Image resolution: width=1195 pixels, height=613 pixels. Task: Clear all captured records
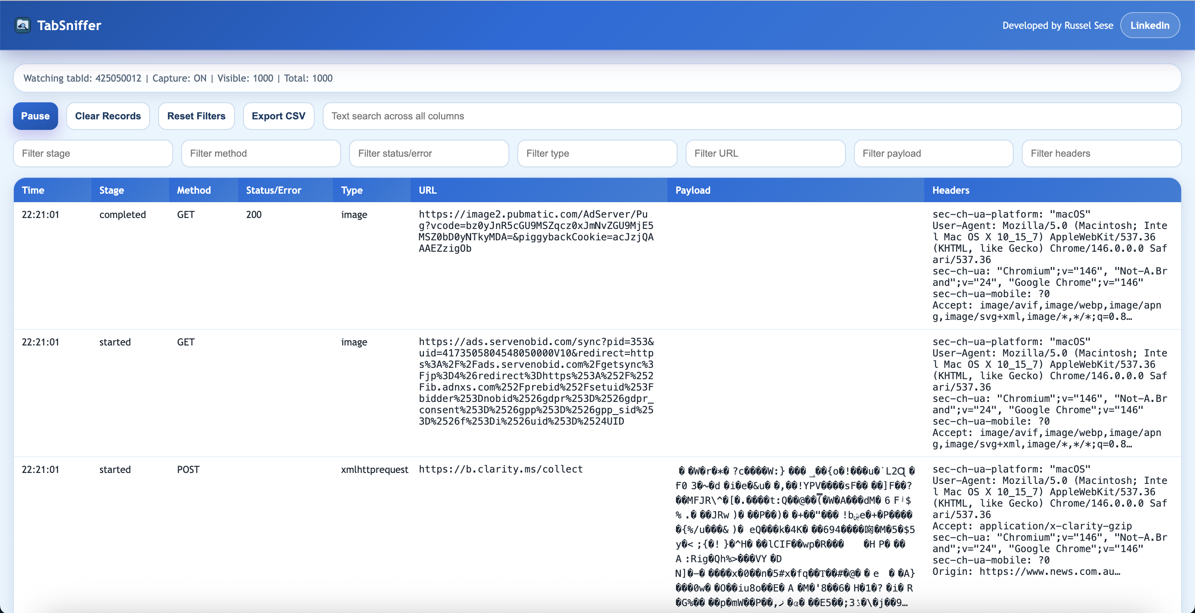108,116
